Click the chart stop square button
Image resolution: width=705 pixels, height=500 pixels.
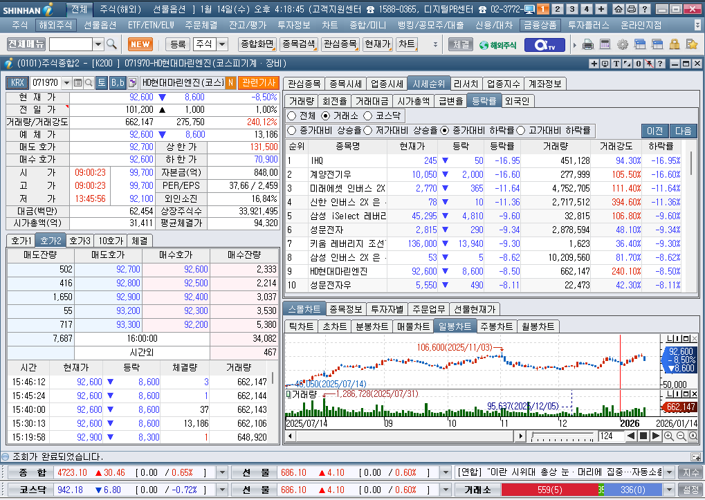click(x=643, y=436)
